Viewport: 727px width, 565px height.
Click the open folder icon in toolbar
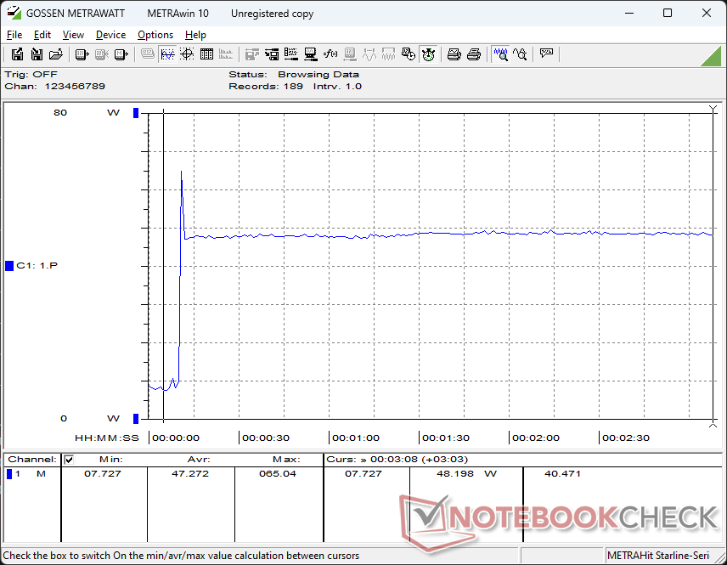56,54
